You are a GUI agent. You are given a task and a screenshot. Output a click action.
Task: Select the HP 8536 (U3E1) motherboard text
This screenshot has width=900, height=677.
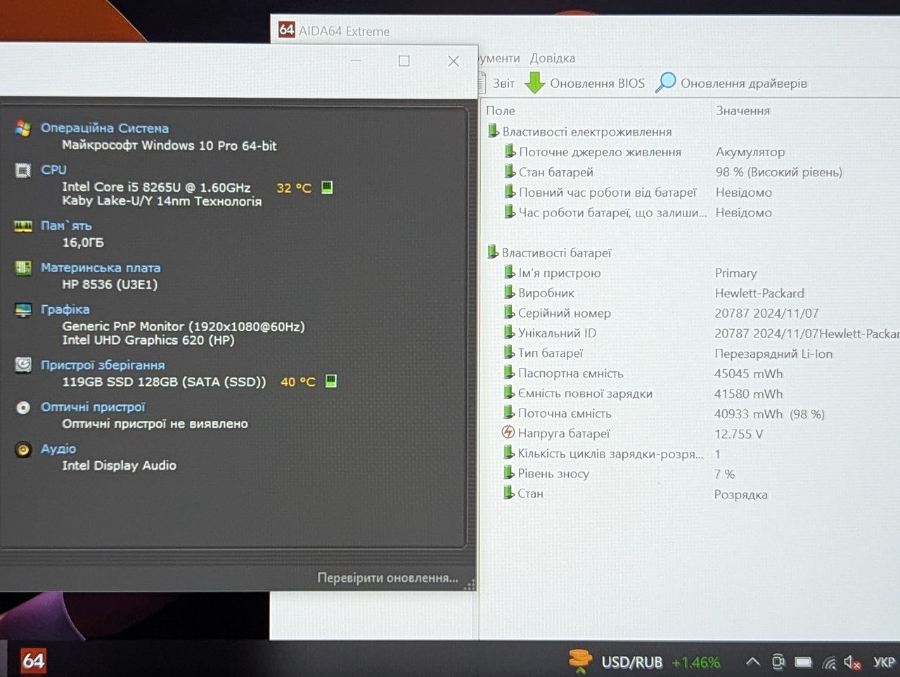coord(110,284)
